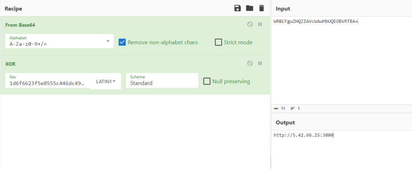412x169 pixels.
Task: Open the XOR Scheme dropdown
Action: (162, 81)
